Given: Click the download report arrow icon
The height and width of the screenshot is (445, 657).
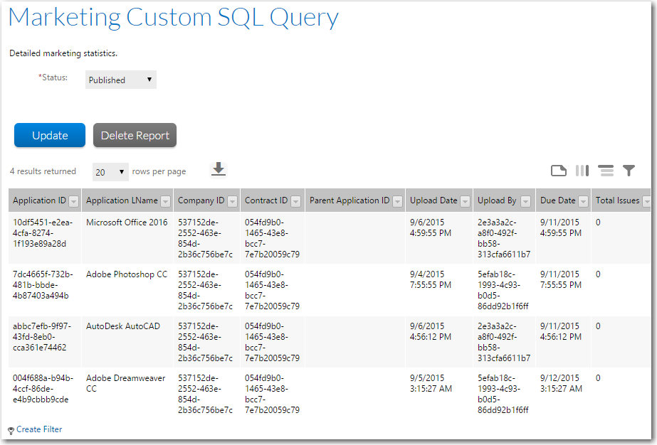Looking at the screenshot, I should [x=219, y=169].
